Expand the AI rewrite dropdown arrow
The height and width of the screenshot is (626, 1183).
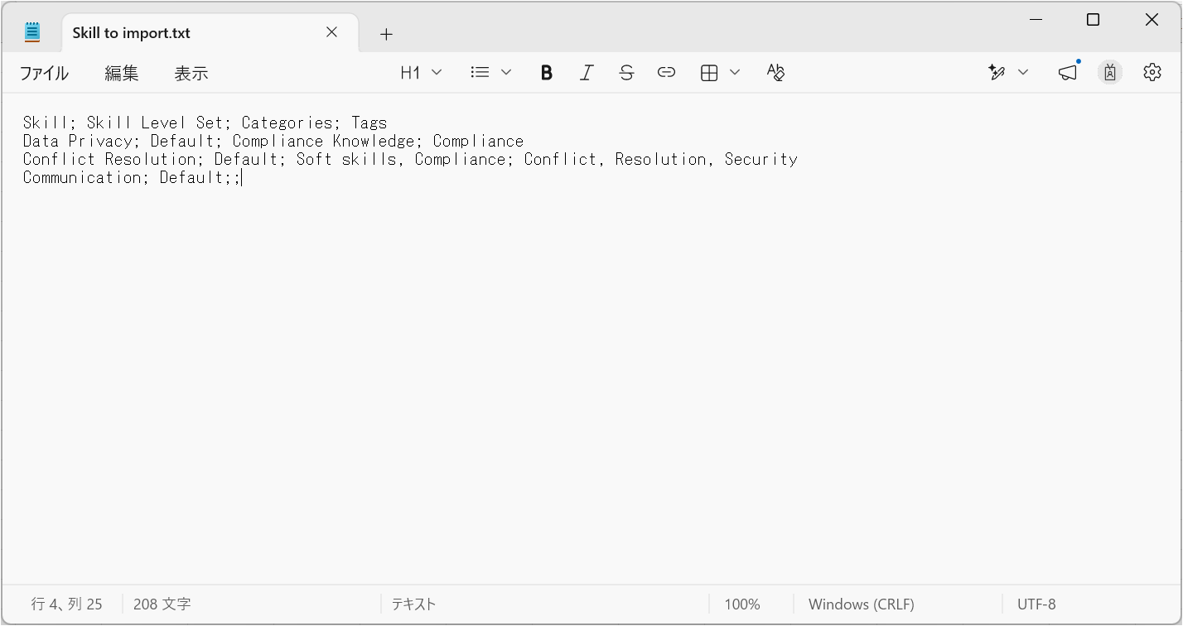tap(1023, 73)
